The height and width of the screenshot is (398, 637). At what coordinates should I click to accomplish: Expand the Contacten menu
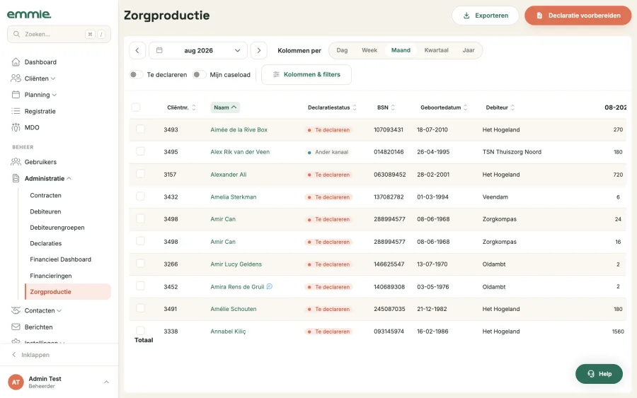coord(59,311)
